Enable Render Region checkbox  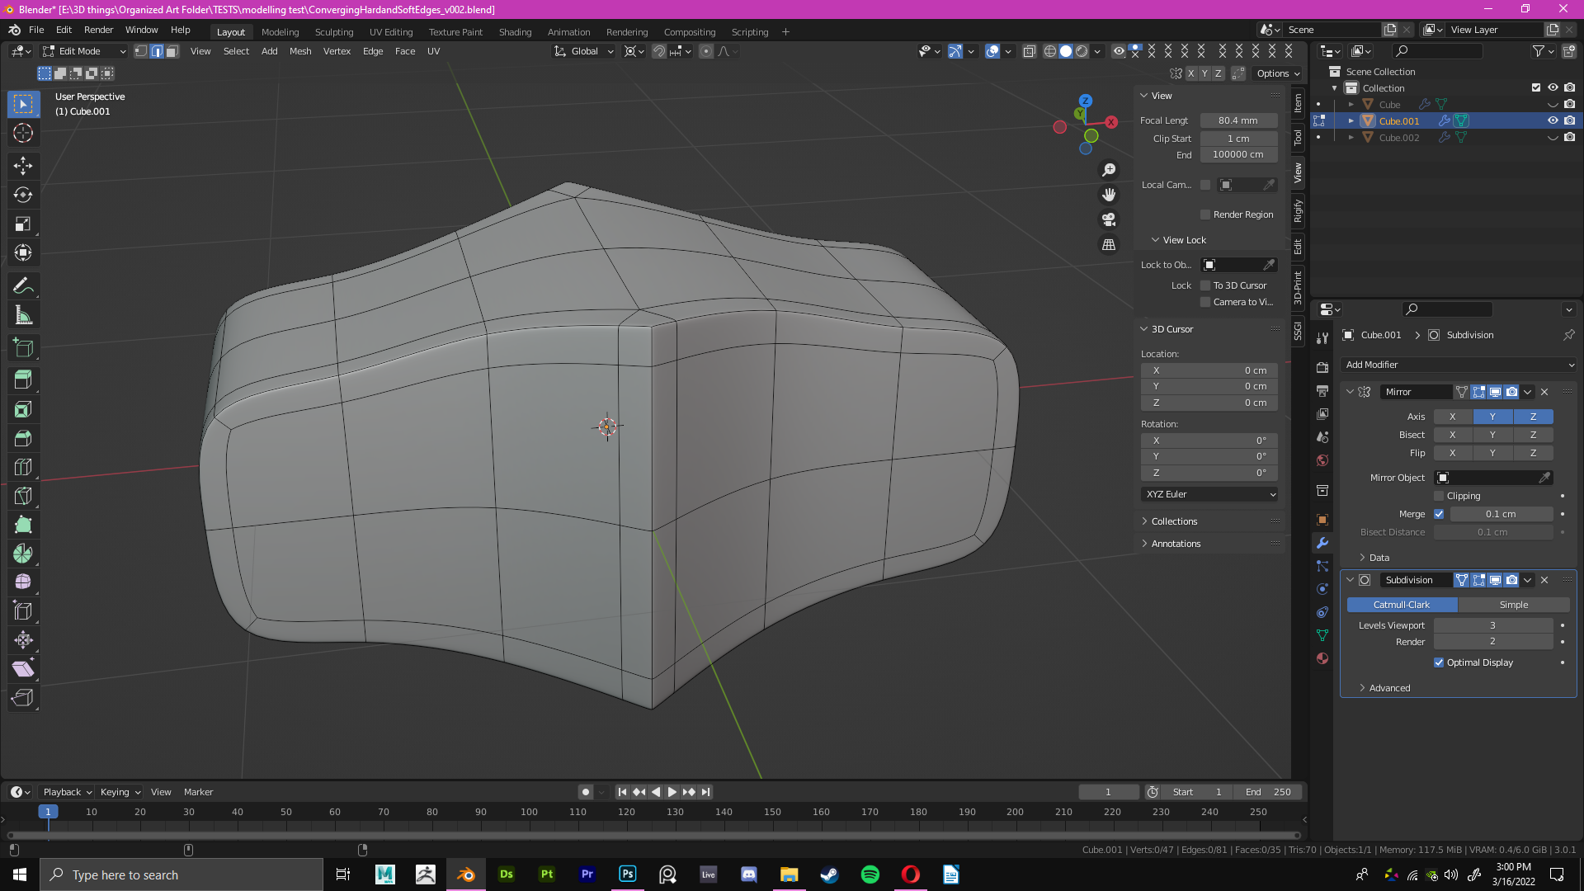click(1205, 214)
